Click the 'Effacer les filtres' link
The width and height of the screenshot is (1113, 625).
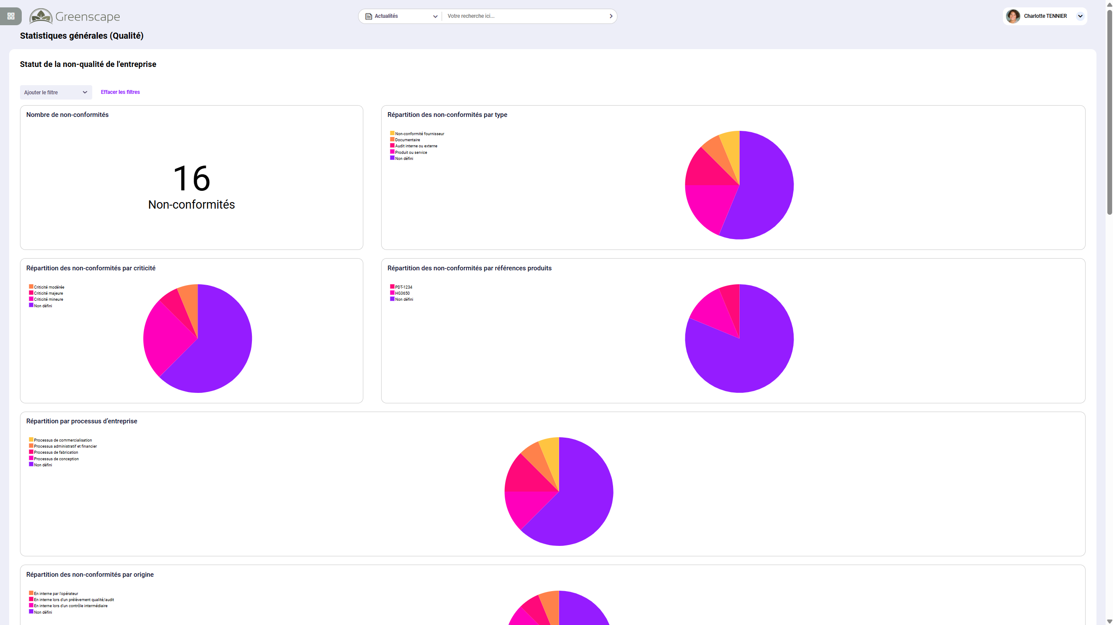tap(120, 92)
